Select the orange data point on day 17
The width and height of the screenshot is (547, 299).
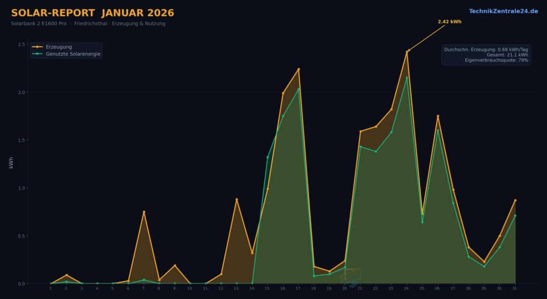pos(299,69)
